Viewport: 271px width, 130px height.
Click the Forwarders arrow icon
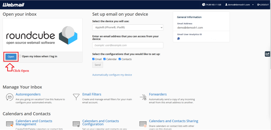[x=143, y=97]
